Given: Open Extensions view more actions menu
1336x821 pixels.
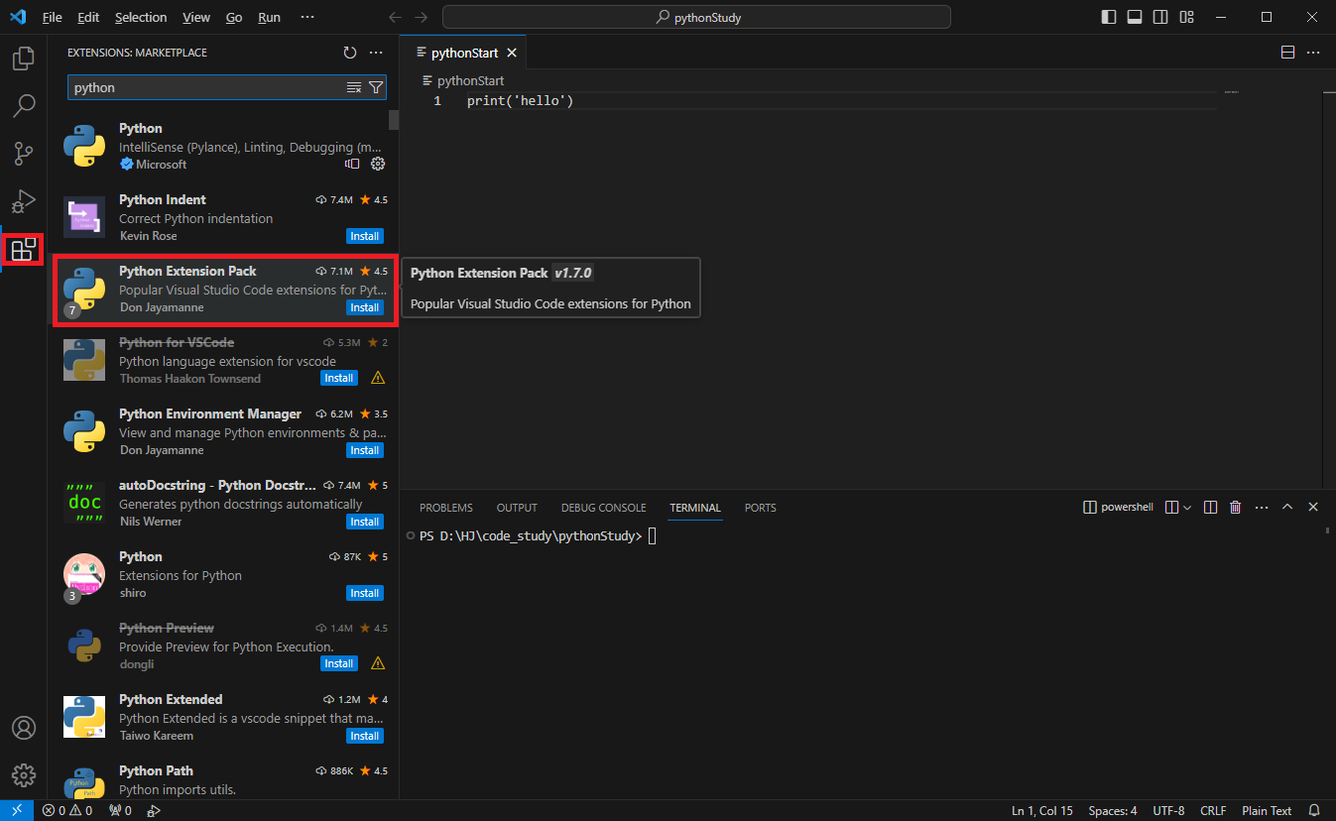Looking at the screenshot, I should click(376, 53).
